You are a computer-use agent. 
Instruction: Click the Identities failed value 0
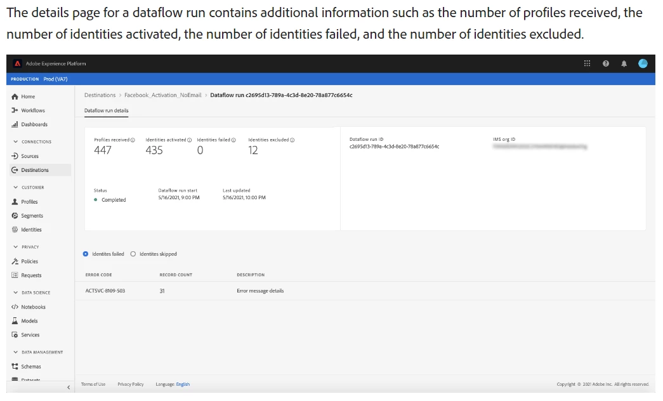pos(200,150)
